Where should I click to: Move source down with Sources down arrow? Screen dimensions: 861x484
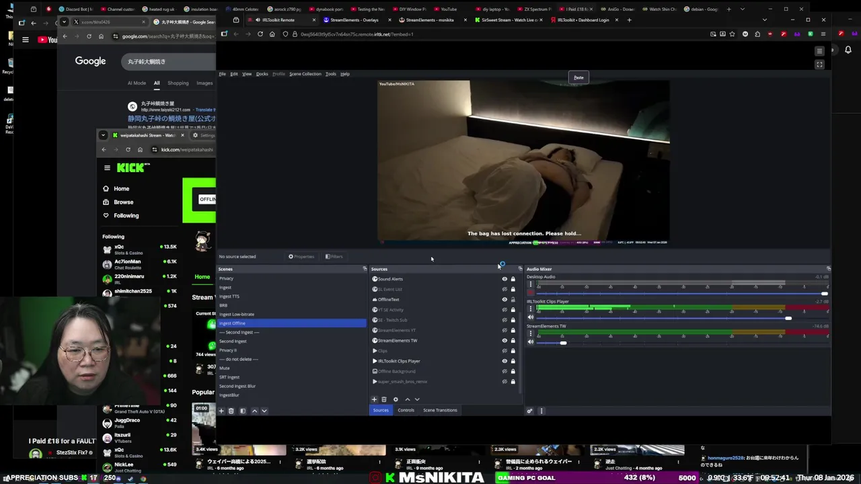pyautogui.click(x=417, y=399)
